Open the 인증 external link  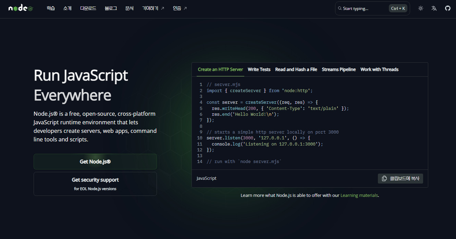pos(180,8)
